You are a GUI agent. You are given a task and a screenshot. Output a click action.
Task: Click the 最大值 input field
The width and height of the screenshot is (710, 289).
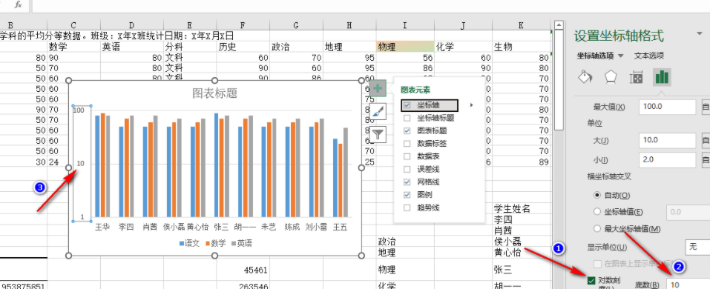point(668,107)
